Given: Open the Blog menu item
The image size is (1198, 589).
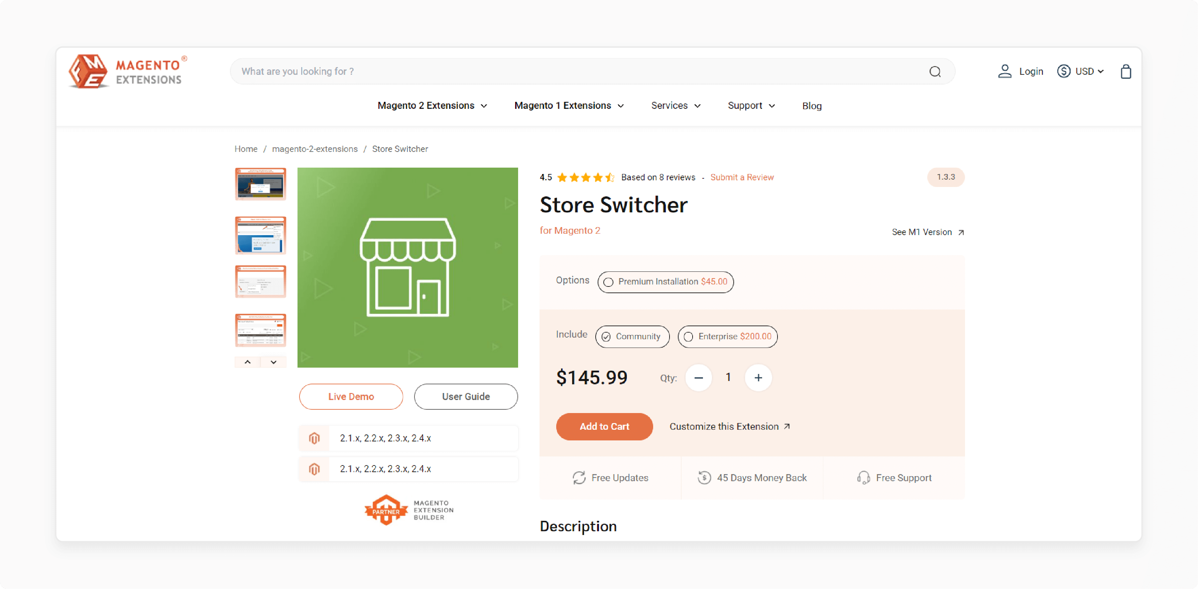Looking at the screenshot, I should [x=812, y=106].
